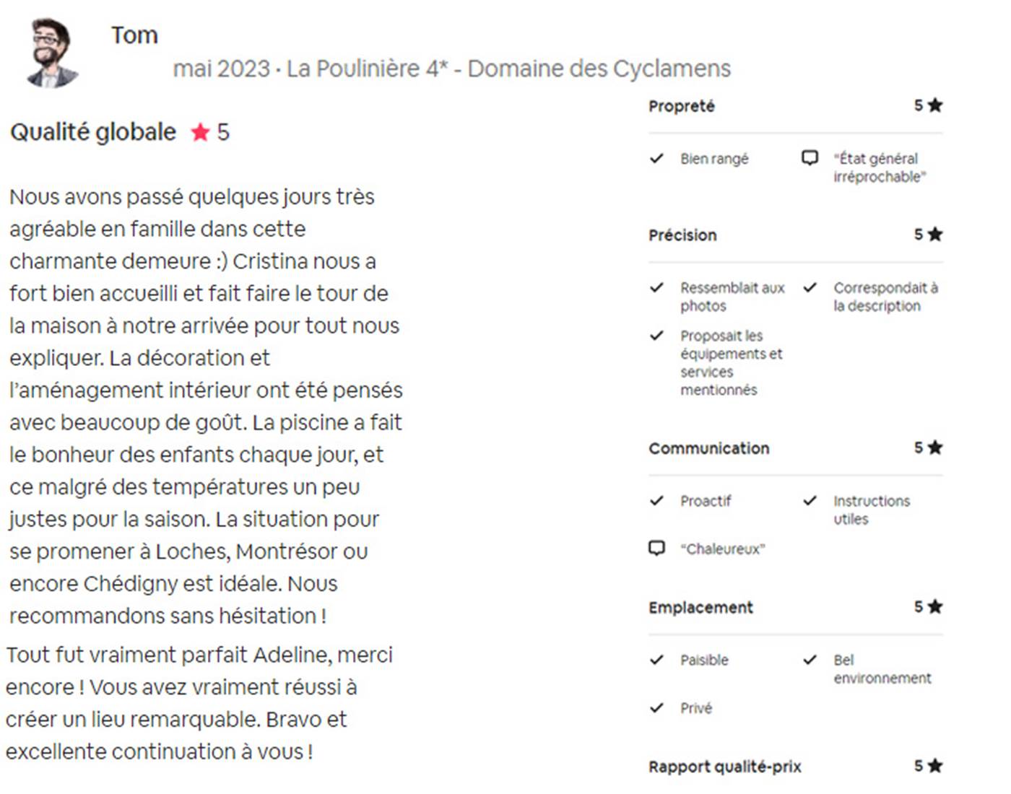Click the comment bubble next to "Chaleureux"
Screen dimensions: 1011x794
(656, 549)
